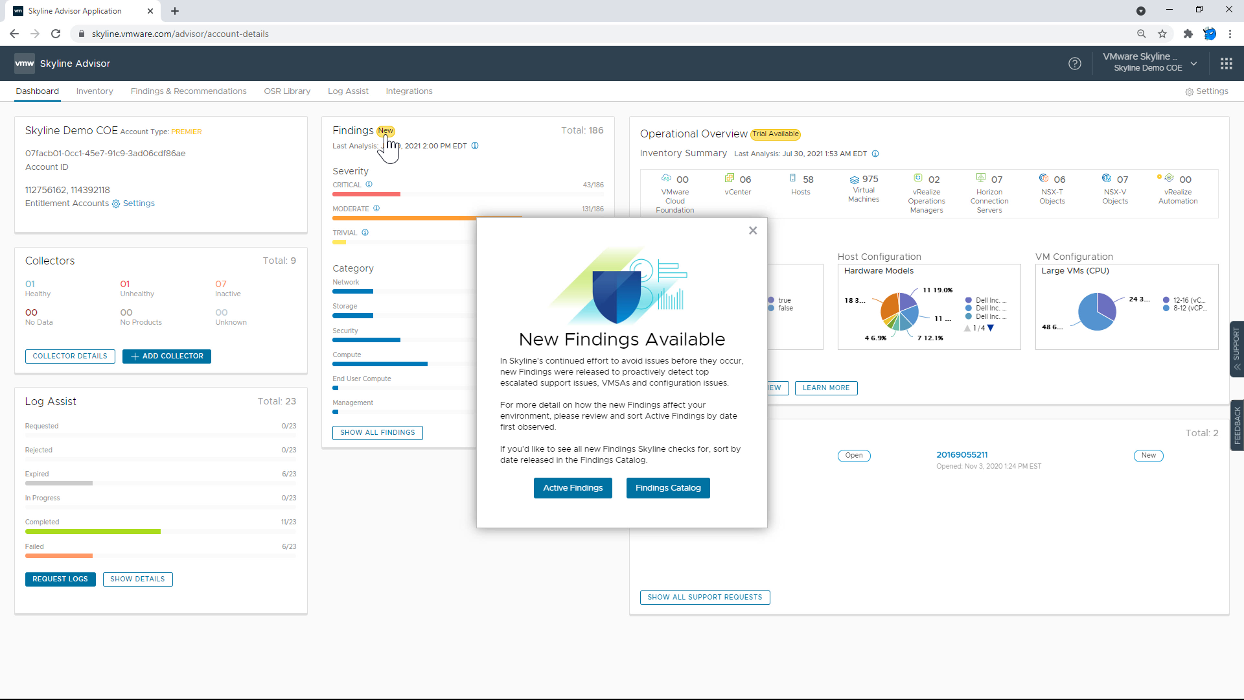
Task: Click info icon next to CRITICAL severity
Action: (x=369, y=185)
